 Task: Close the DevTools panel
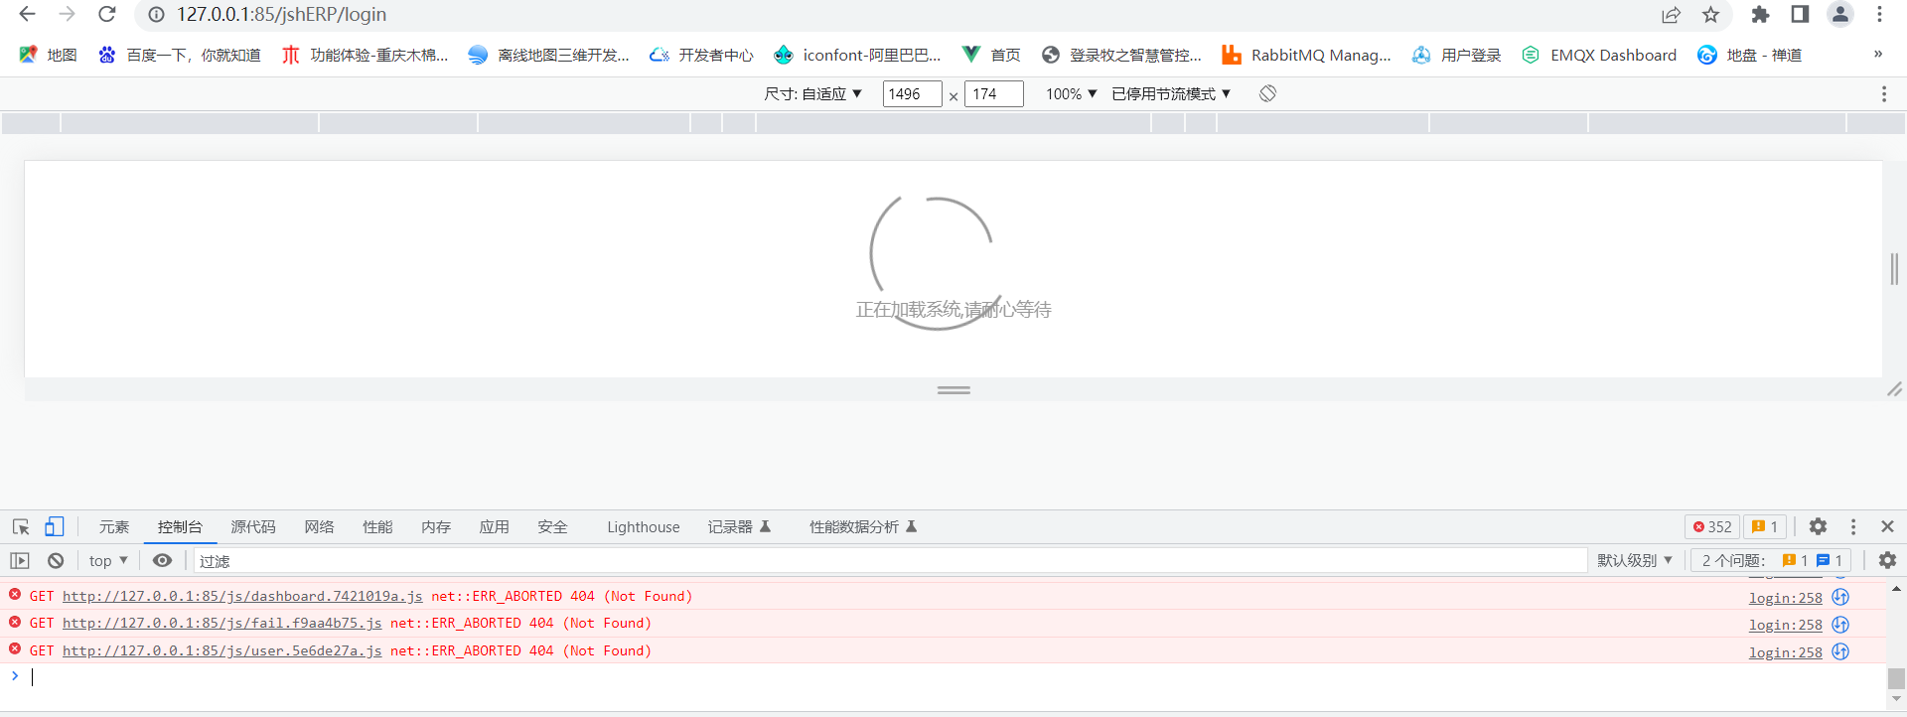click(x=1887, y=526)
